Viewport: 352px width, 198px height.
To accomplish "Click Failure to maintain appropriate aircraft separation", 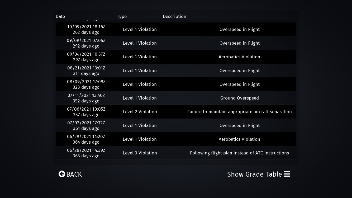I will tap(239, 112).
